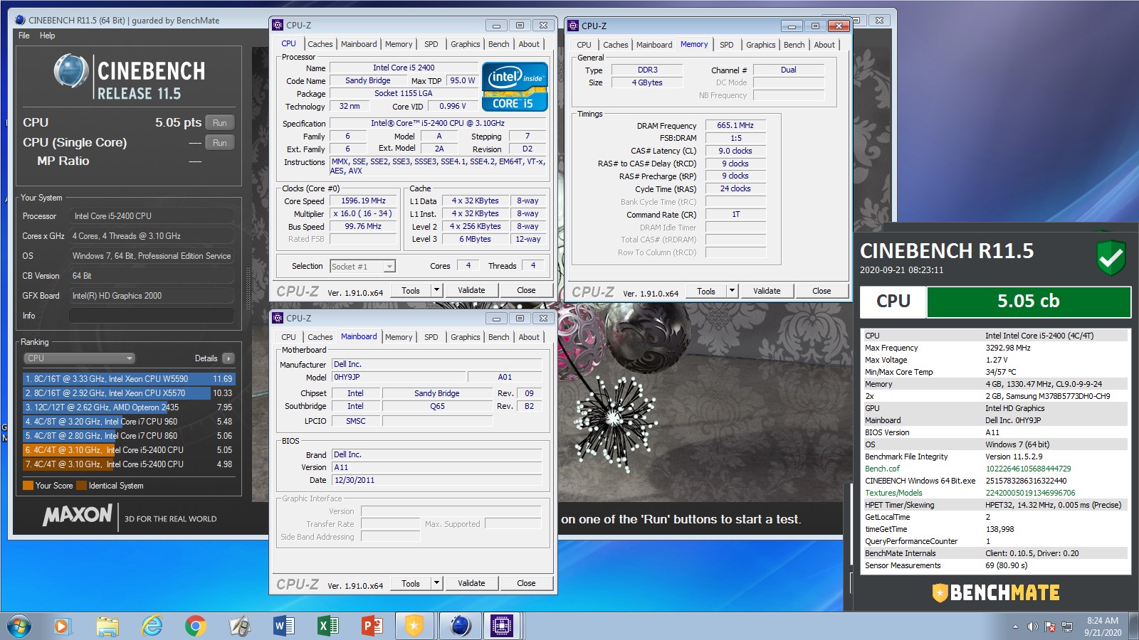Switch to CPU-Z taskbar icon
The width and height of the screenshot is (1139, 640).
pyautogui.click(x=502, y=626)
